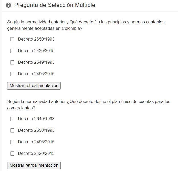The width and height of the screenshot is (178, 171).
Task: Check the second question's Decreto 2420/2015 box
Action: coord(12,154)
